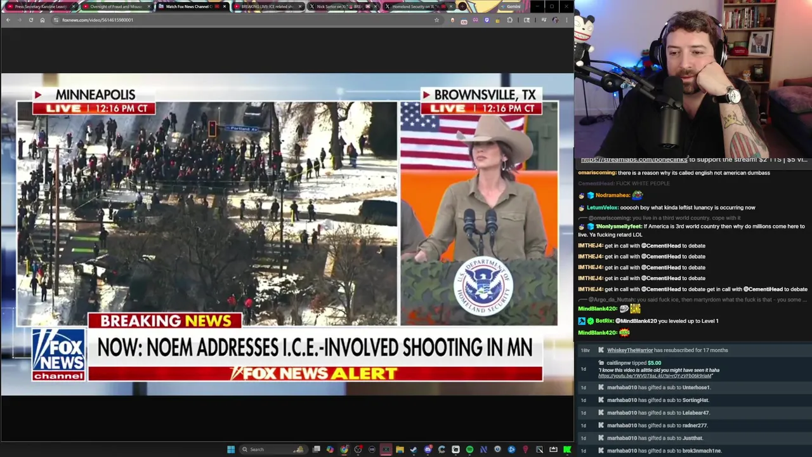
Task: Open the blue N taskbar app
Action: (x=483, y=449)
